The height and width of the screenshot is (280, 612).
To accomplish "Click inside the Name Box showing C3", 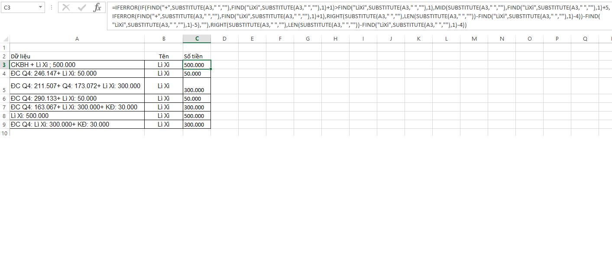I will [19, 7].
